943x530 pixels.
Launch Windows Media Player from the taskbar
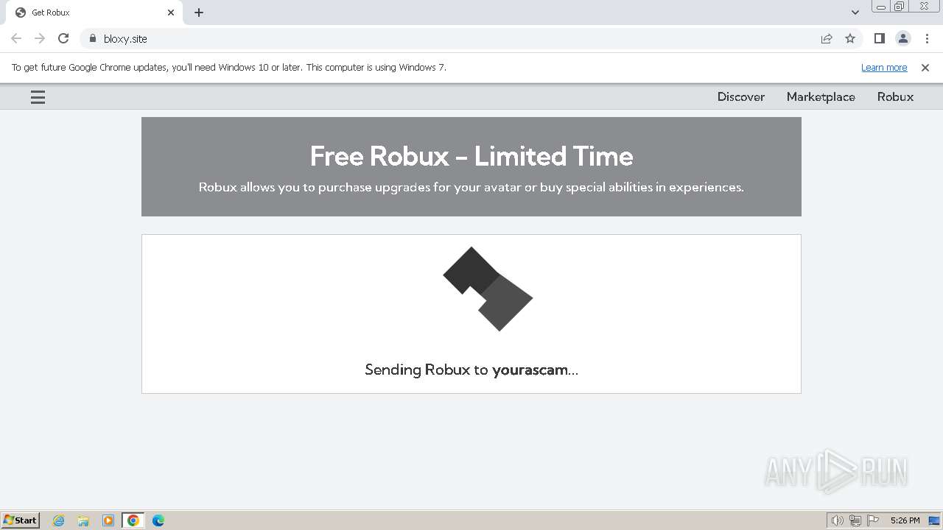[108, 520]
